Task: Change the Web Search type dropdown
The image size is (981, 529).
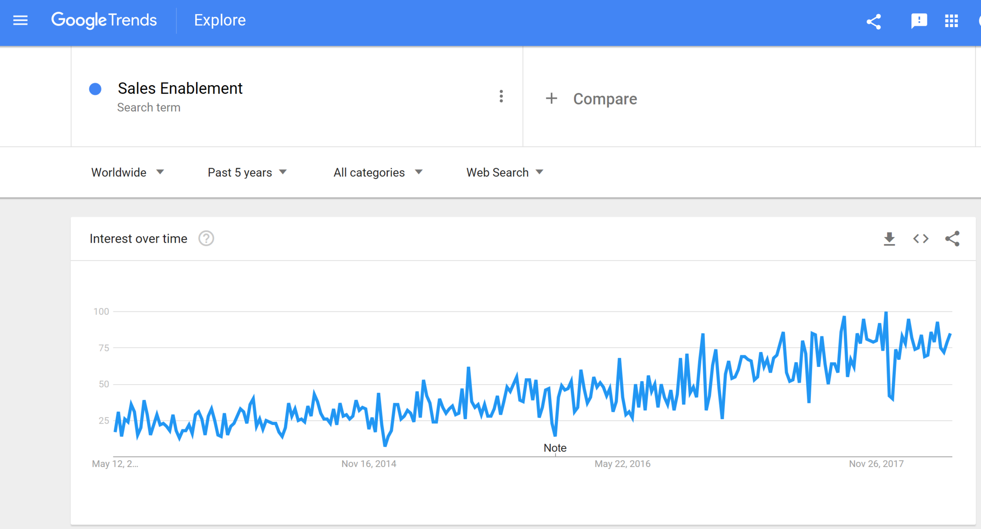Action: [x=505, y=173]
